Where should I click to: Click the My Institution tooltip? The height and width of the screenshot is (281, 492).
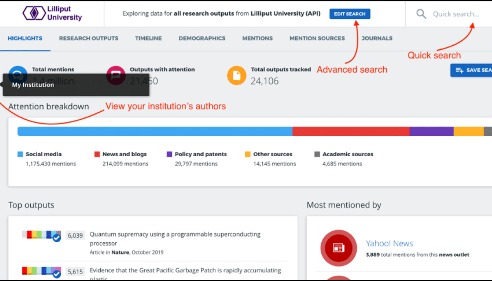76,85
